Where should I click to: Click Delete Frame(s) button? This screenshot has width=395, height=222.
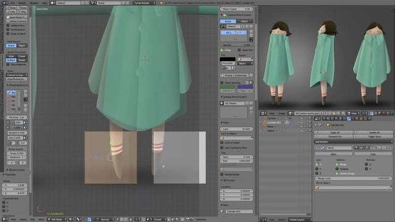point(17,21)
